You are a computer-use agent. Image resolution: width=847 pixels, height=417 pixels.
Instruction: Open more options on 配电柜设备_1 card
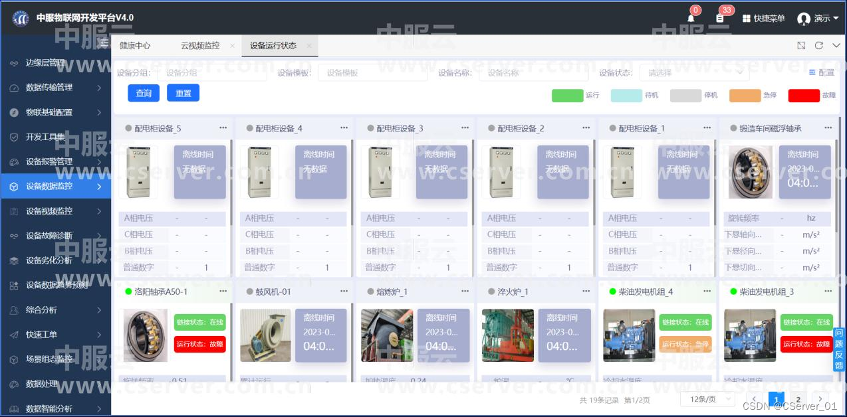tap(707, 127)
